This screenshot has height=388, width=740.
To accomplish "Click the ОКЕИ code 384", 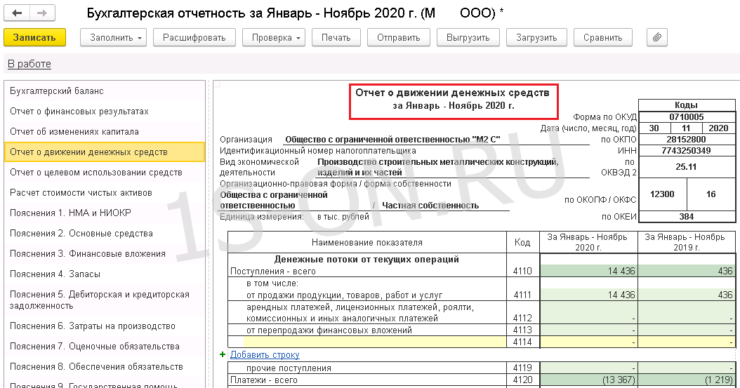I will [x=686, y=216].
